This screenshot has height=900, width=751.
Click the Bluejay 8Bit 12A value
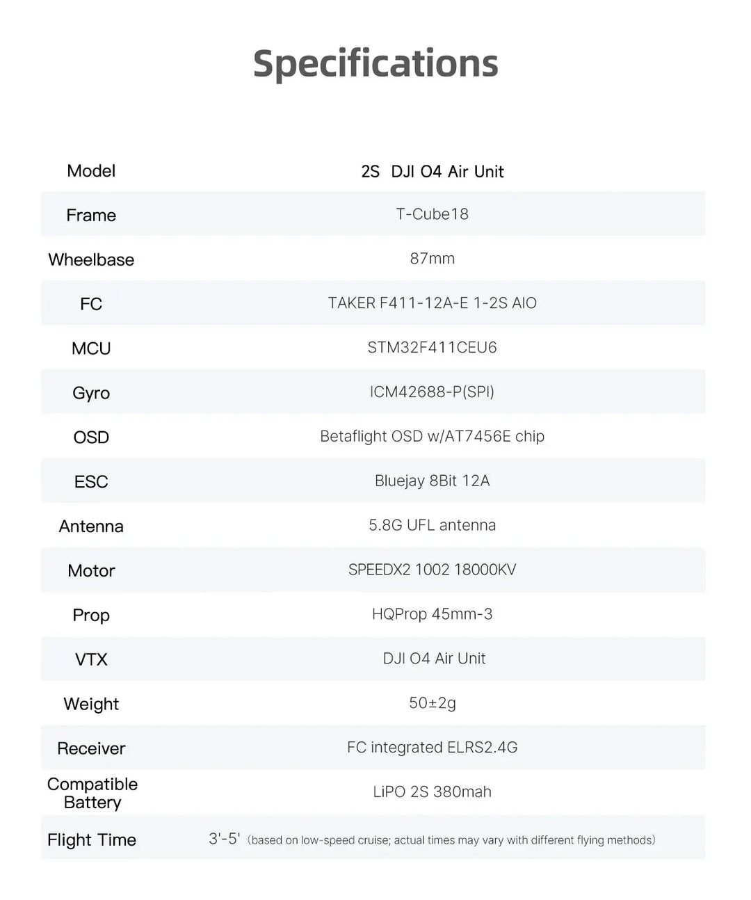(x=432, y=481)
